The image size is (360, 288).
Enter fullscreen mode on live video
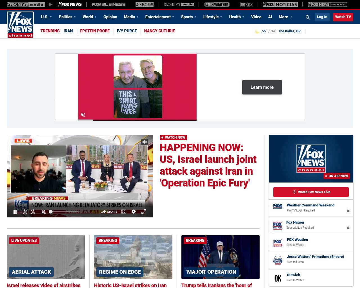click(144, 212)
